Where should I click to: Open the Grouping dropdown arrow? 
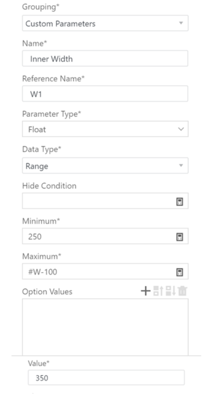[x=181, y=23]
